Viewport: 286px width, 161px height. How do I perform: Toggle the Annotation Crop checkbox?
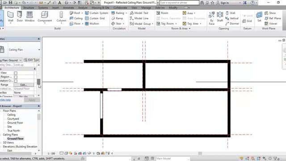click(x=16, y=81)
